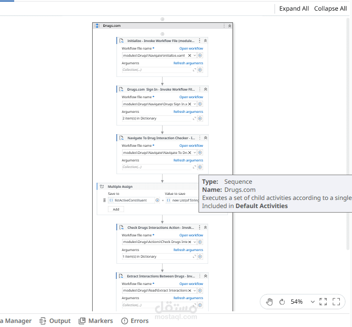Click plus button beside Initialize.xaml path
This screenshot has width=352, height=327.
click(x=200, y=55)
